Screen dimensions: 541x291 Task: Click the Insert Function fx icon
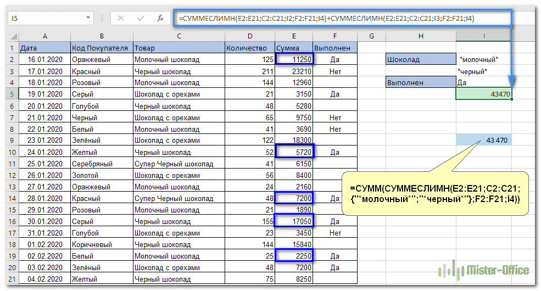coord(160,18)
